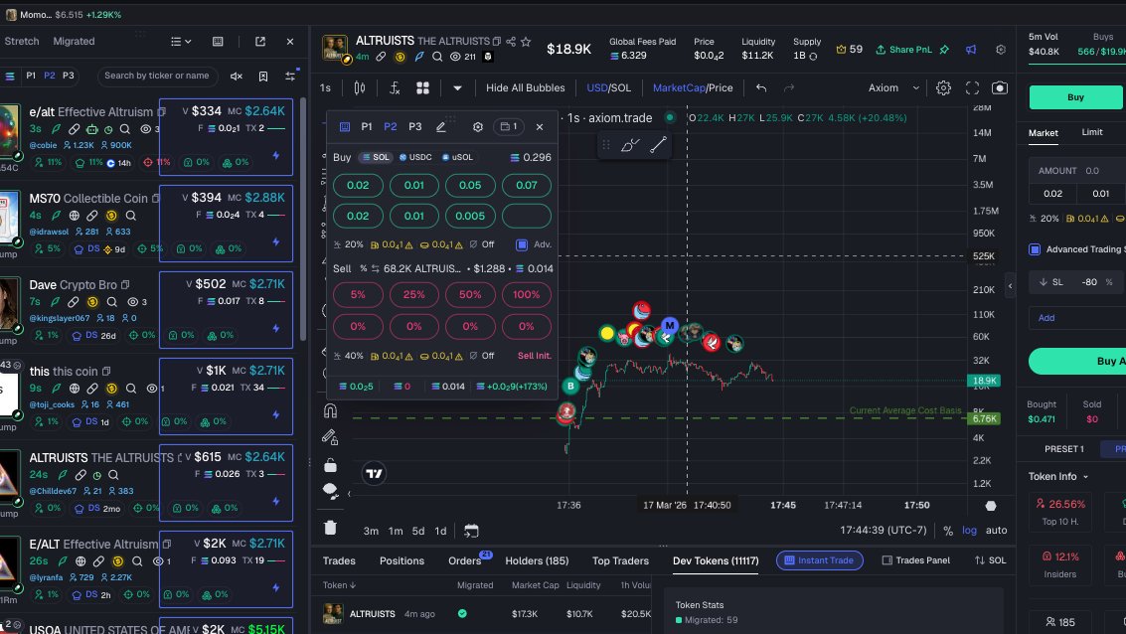Open go-to-date range selector
The image size is (1126, 634).
[471, 531]
